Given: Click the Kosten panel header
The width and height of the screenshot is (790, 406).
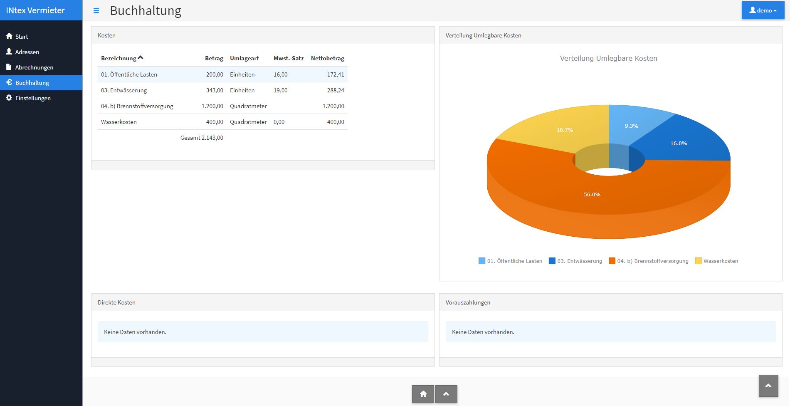Looking at the screenshot, I should pos(263,35).
